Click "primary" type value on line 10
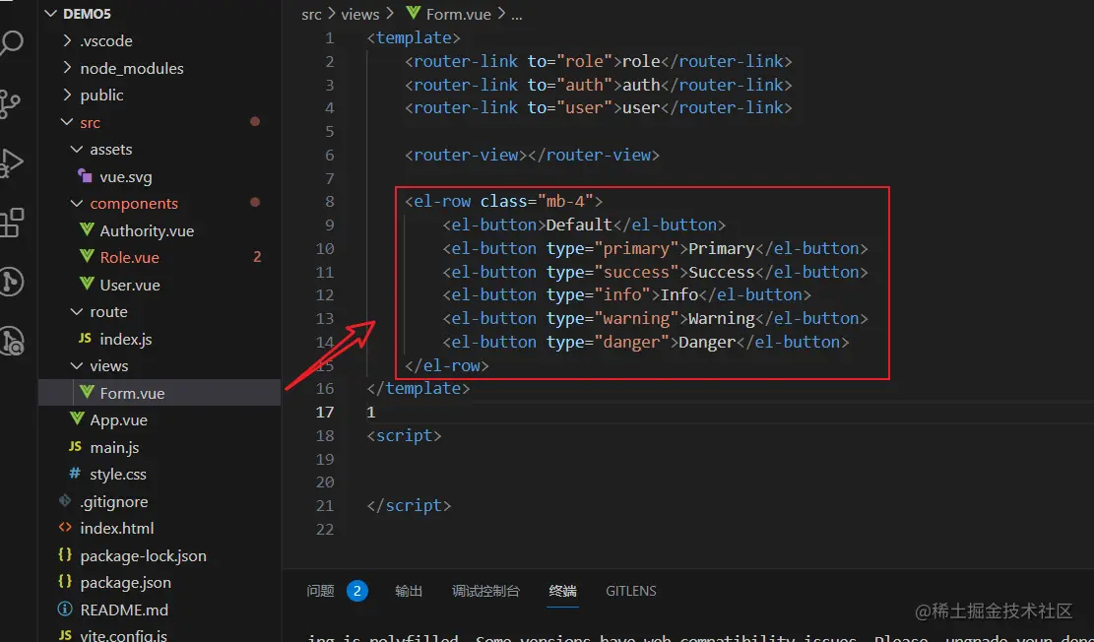This screenshot has height=642, width=1094. coord(637,248)
